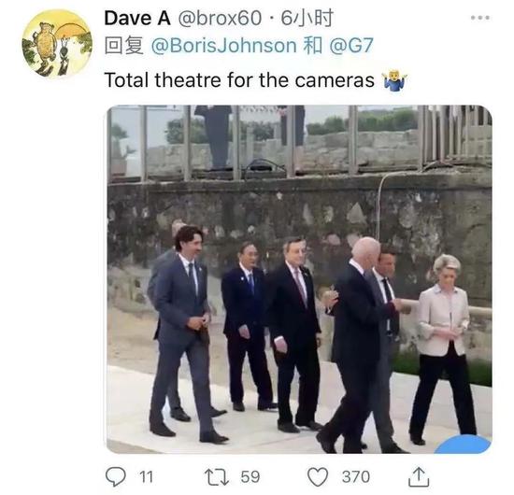Click the shrugging person emoji
Image resolution: width=514 pixels, height=495 pixels.
(x=395, y=81)
